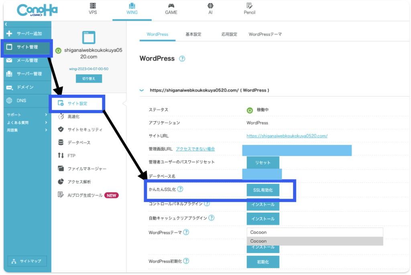Switch to the 基本設定 tab
Image resolution: width=411 pixels, height=275 pixels.
[193, 35]
